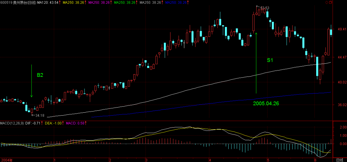The image size is (347, 162).
Task: Click the red up arrow after MACD: 0.58
Action: tap(85, 123)
